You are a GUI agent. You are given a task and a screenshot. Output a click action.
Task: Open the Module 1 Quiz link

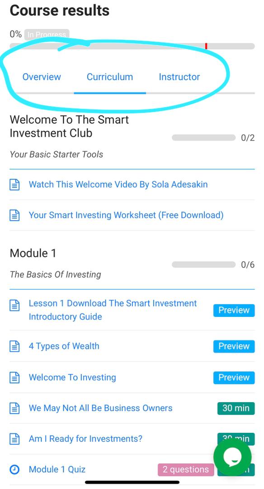click(x=57, y=470)
